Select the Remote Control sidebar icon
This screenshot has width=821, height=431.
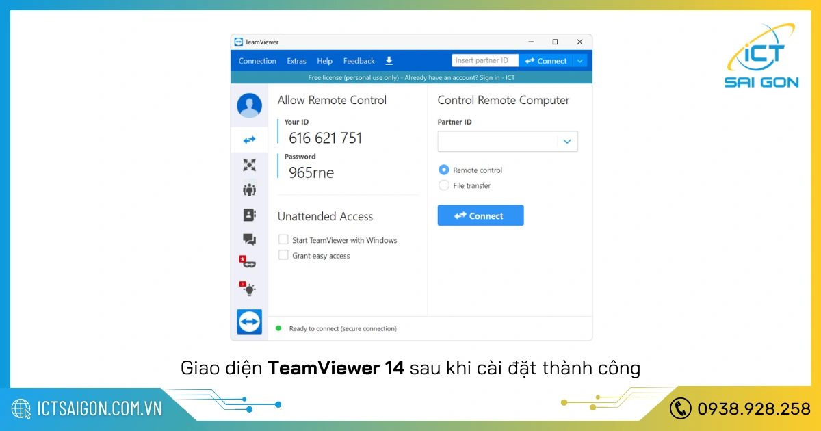pyautogui.click(x=249, y=140)
